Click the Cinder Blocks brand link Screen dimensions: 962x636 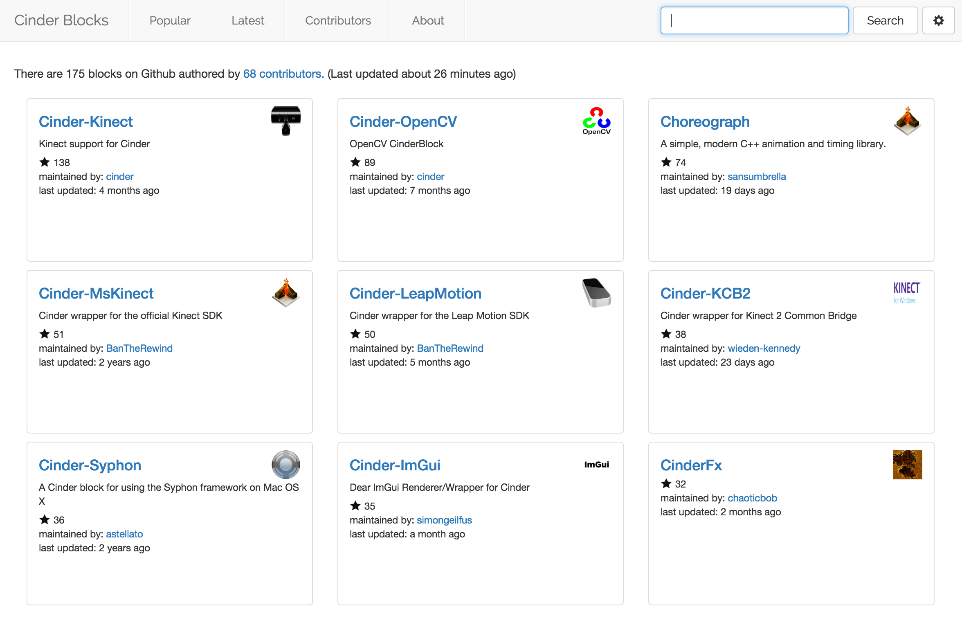point(61,20)
